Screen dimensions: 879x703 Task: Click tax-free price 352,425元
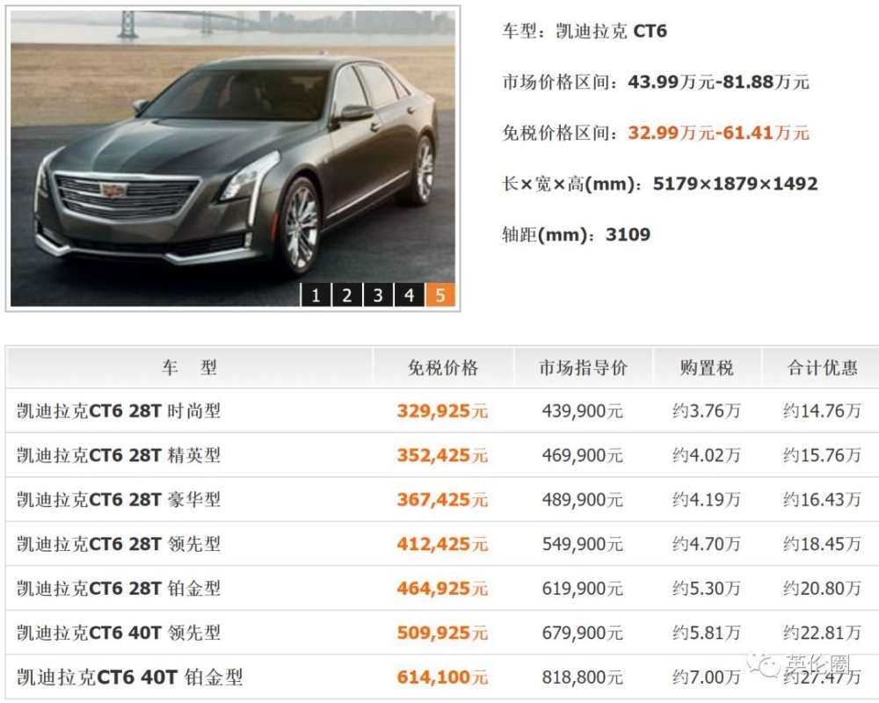click(x=442, y=455)
